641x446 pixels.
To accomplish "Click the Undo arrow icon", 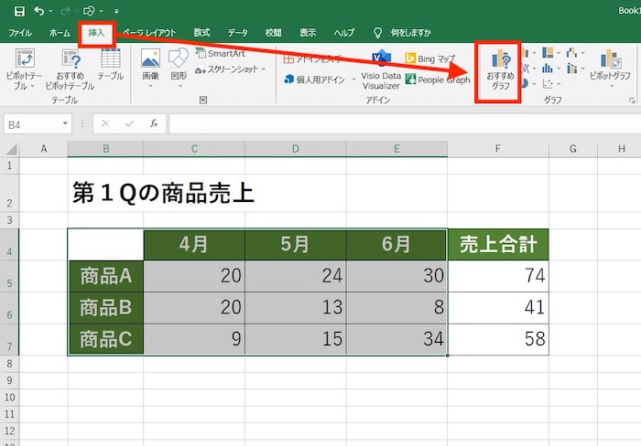I will [39, 11].
